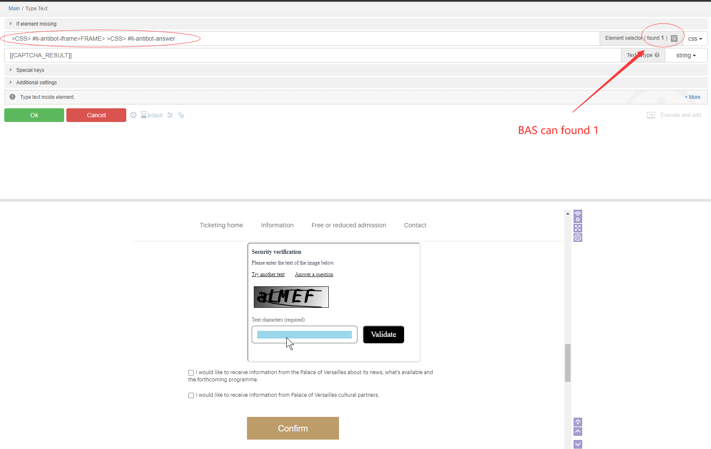This screenshot has width=711, height=449.
Task: Click the clock icon next to Cancel
Action: pyautogui.click(x=134, y=115)
